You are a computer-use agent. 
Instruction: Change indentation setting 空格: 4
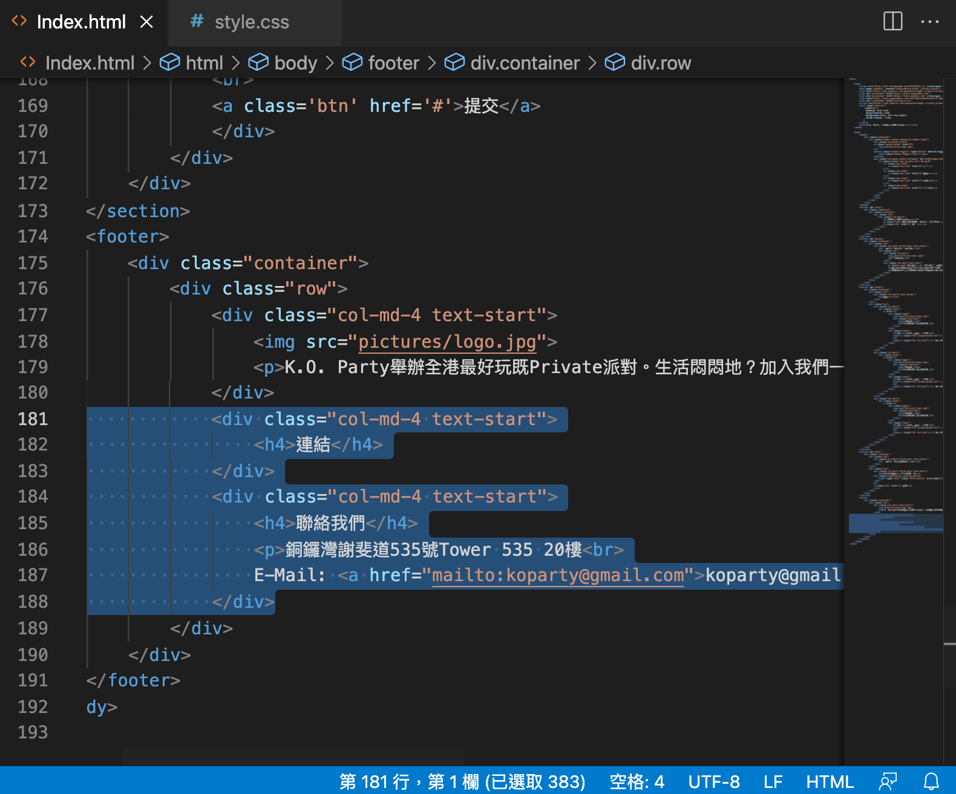coord(637,781)
